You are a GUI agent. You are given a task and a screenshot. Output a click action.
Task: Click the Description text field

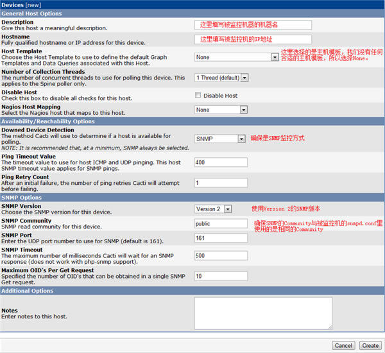click(253, 25)
